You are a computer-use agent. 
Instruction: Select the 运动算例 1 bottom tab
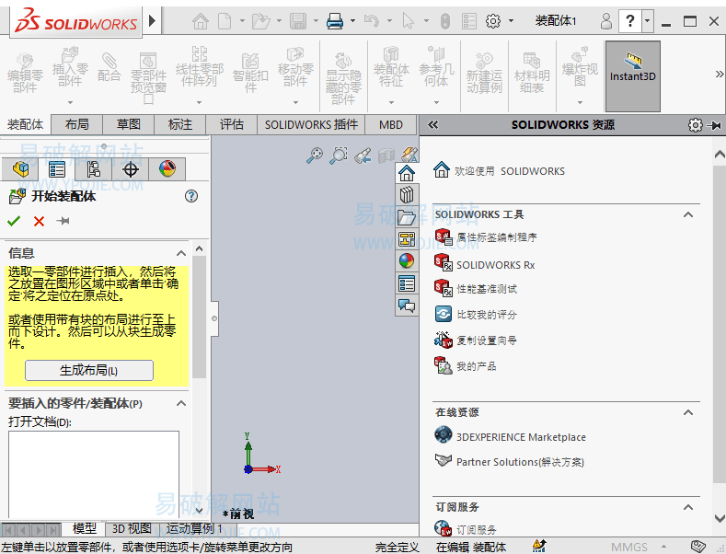point(194,528)
